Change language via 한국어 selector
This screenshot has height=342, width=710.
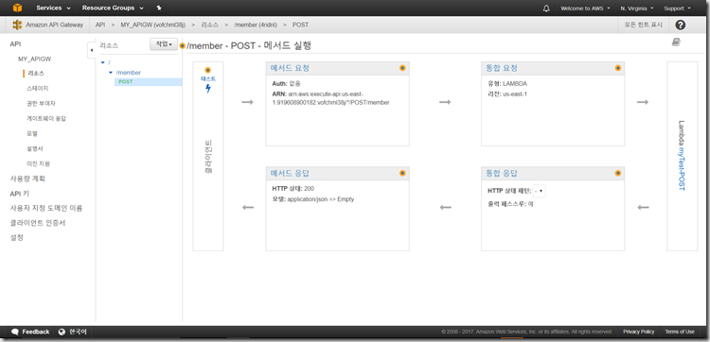point(78,332)
